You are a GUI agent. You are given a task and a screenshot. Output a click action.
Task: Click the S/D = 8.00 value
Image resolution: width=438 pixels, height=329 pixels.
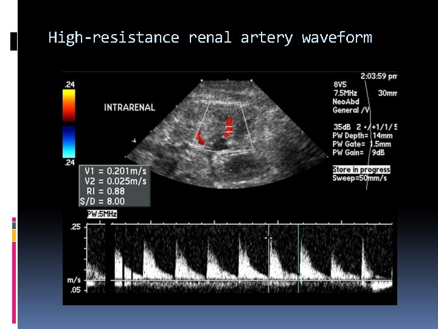103,201
